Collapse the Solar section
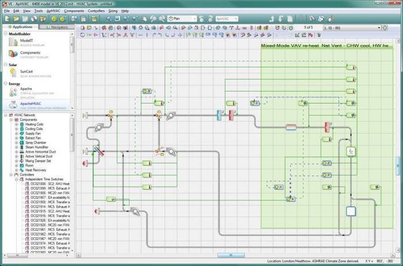Screen dimensions: 403x266 pyautogui.click(x=5, y=64)
